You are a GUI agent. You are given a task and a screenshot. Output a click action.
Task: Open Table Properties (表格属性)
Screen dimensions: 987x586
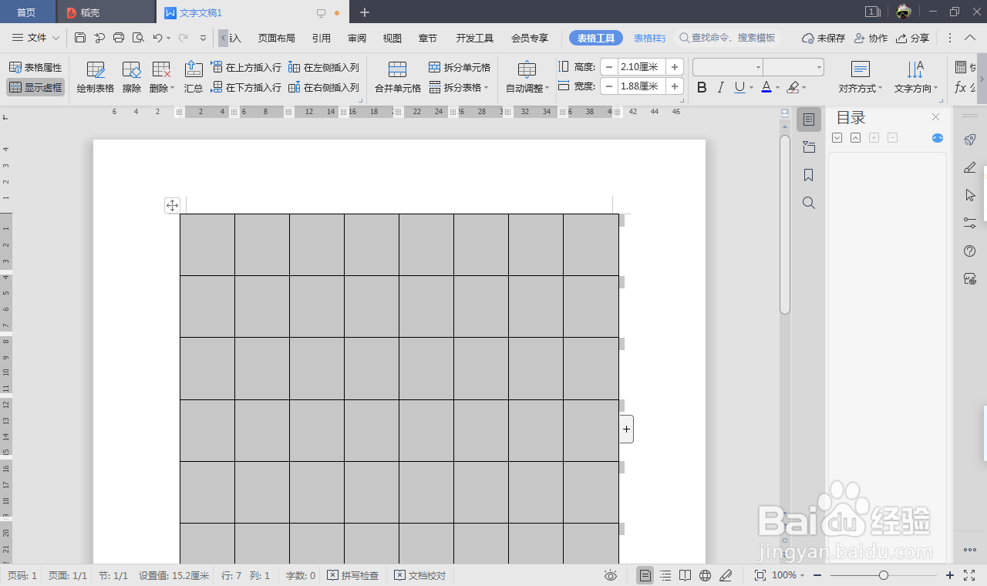point(35,68)
